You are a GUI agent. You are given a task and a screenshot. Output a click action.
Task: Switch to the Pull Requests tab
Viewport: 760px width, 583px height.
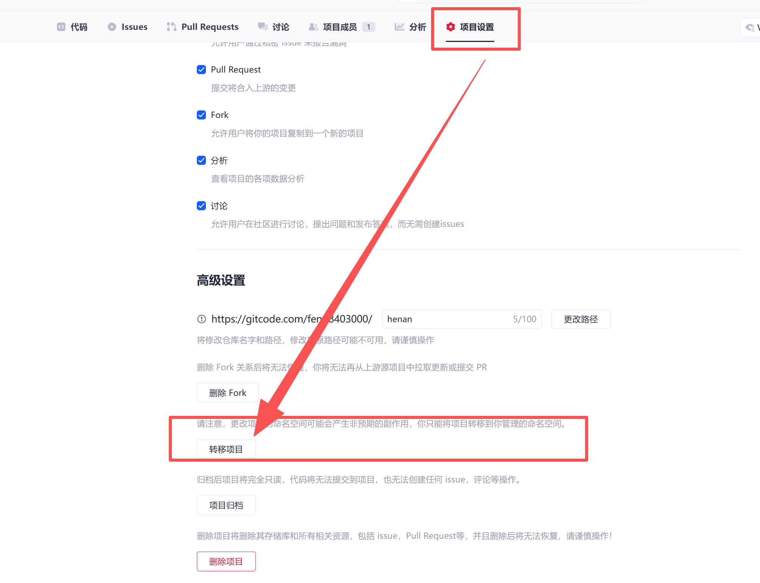point(210,27)
